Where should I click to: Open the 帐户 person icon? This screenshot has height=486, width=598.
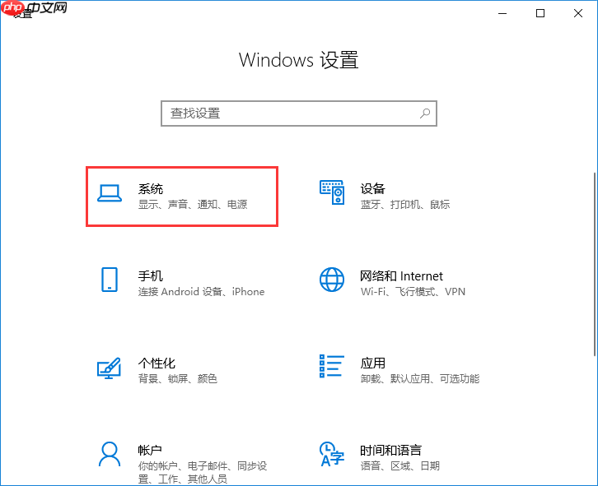(110, 454)
